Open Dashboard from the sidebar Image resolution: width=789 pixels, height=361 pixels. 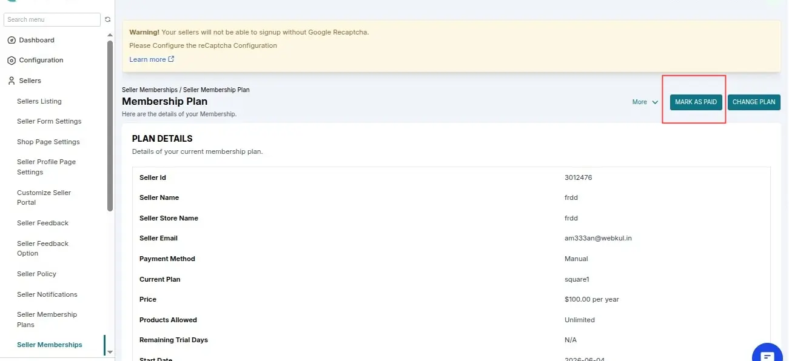[x=36, y=40]
